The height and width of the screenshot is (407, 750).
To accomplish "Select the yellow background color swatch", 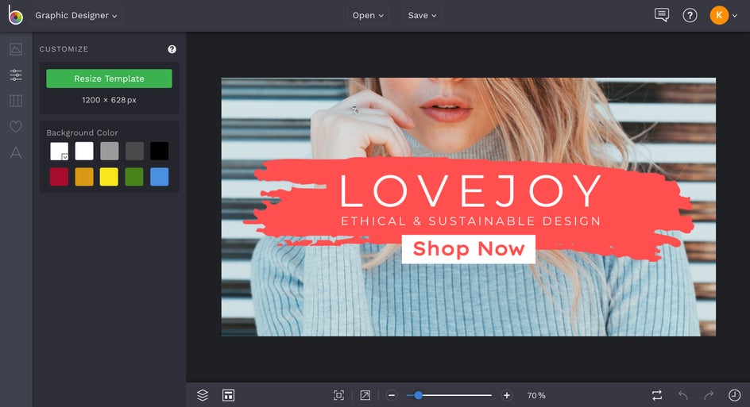I will [x=109, y=177].
